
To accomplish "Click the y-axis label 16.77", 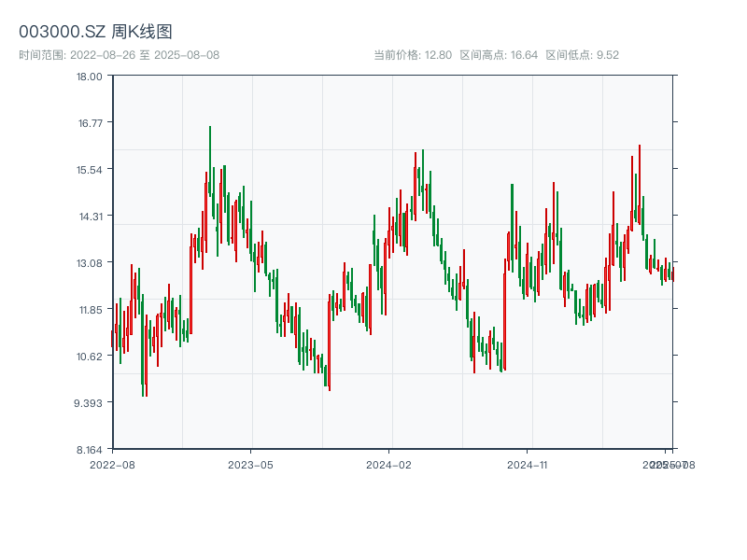I will [90, 123].
